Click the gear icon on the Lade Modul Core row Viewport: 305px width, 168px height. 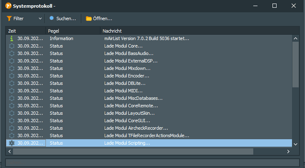tap(11, 46)
